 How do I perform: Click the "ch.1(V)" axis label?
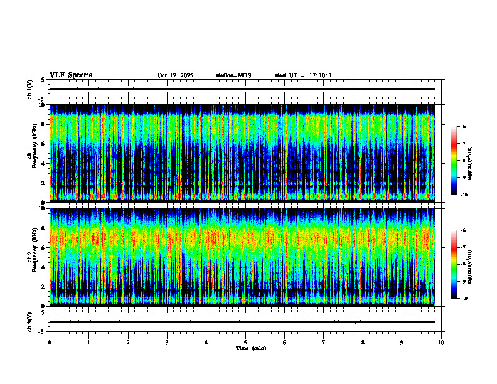[30, 89]
